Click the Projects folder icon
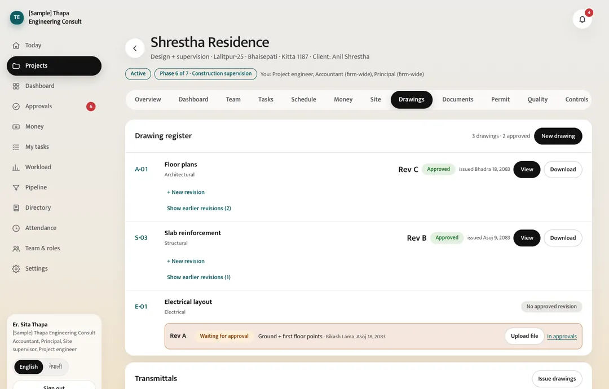Image resolution: width=609 pixels, height=389 pixels. (x=16, y=65)
